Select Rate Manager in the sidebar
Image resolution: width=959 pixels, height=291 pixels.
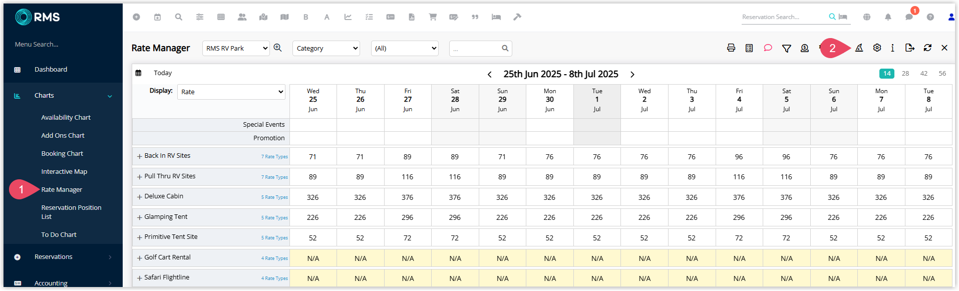62,190
